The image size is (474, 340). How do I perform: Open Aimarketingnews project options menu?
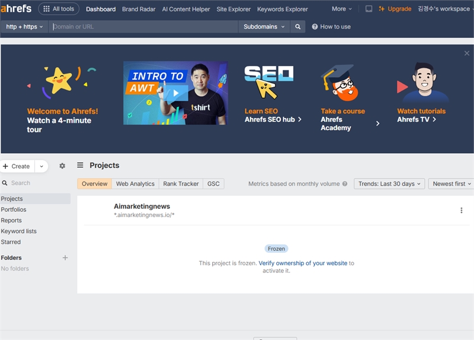pos(462,211)
